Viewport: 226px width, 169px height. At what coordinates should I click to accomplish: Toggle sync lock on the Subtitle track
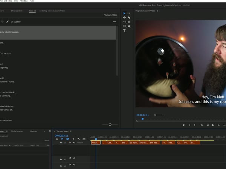click(x=70, y=143)
